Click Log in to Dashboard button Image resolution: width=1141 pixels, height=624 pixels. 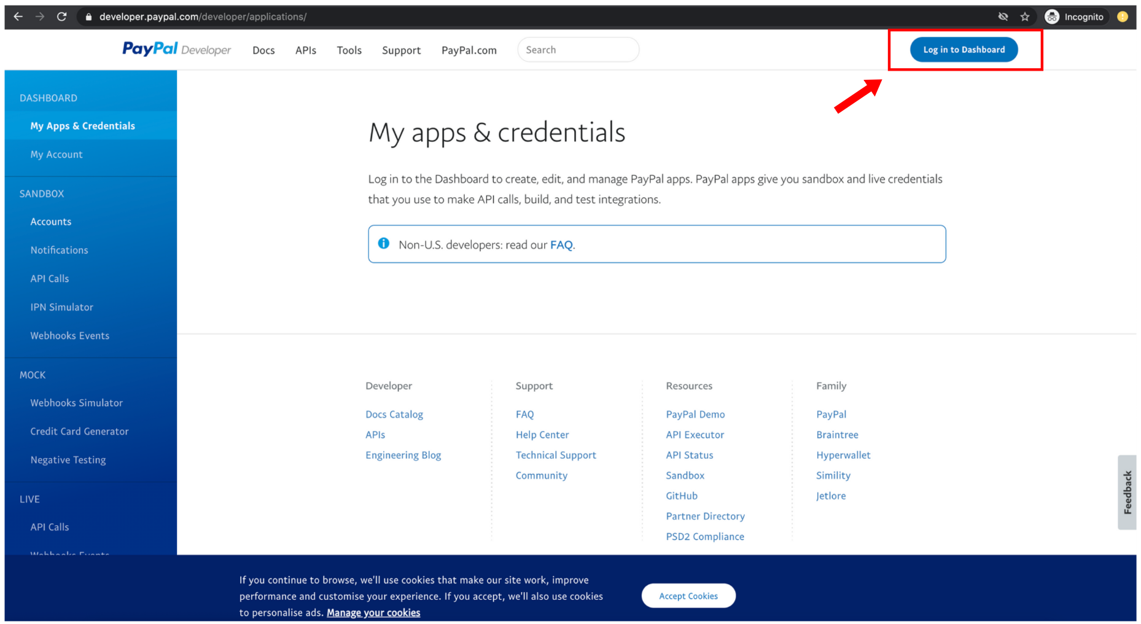[964, 49]
